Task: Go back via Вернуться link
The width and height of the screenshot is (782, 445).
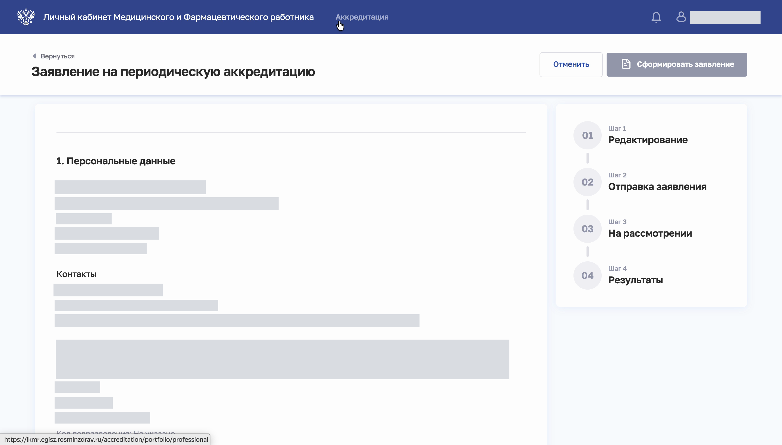Action: 58,56
